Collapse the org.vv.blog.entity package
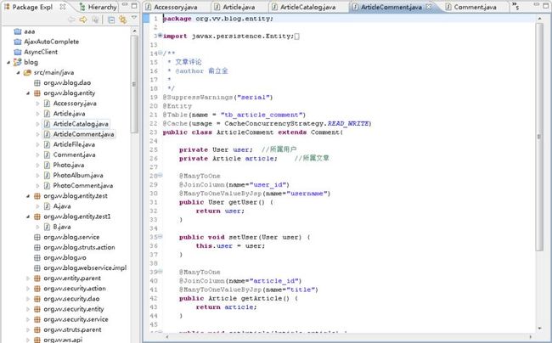 coord(28,93)
